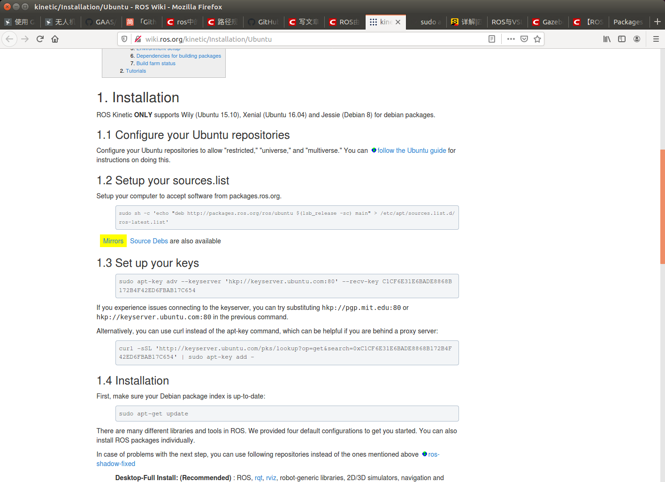Toggle the sidebar view icon
The image size is (665, 482).
[x=621, y=39]
